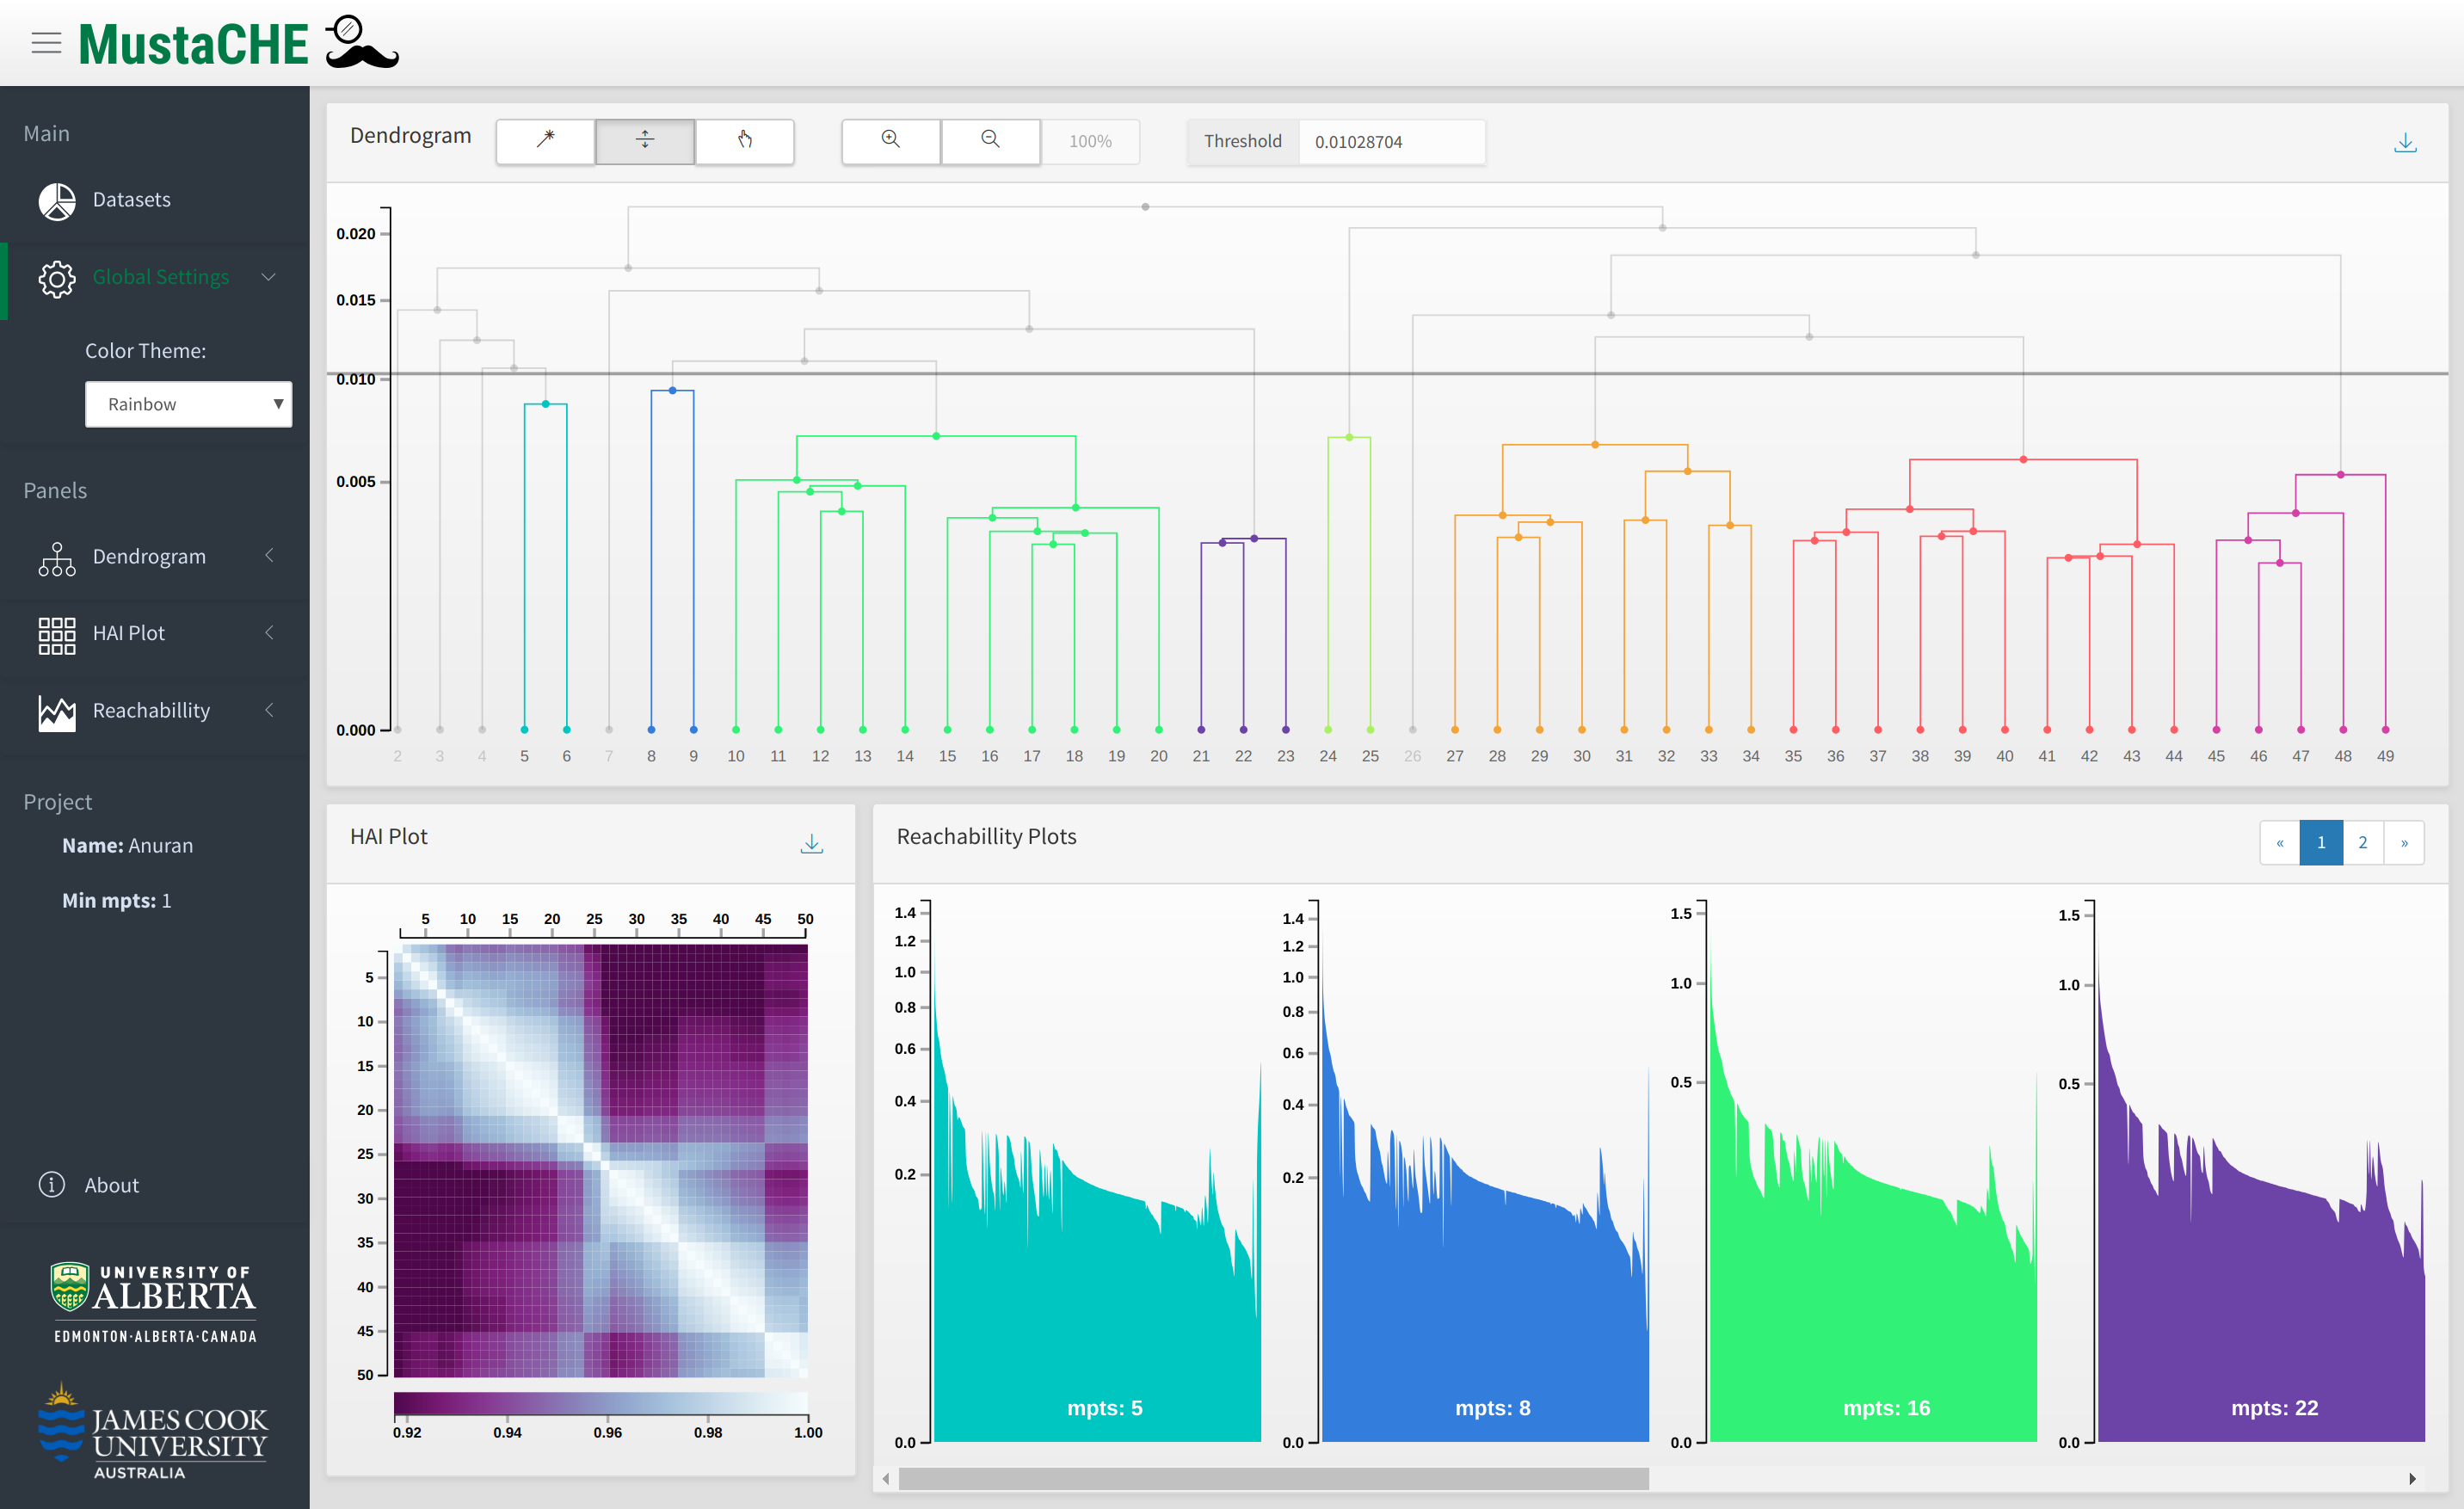Image resolution: width=2464 pixels, height=1509 pixels.
Task: Open the hamburger sidebar menu
Action: (46, 43)
